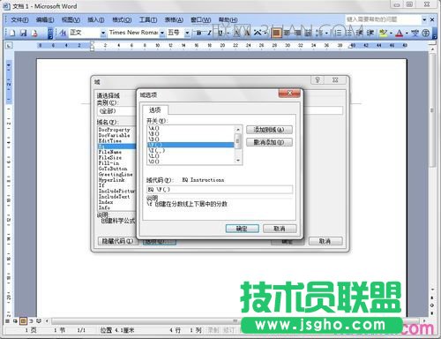Open the Highlight color dropdown arrow
This screenshot has width=441, height=339.
(391, 33)
